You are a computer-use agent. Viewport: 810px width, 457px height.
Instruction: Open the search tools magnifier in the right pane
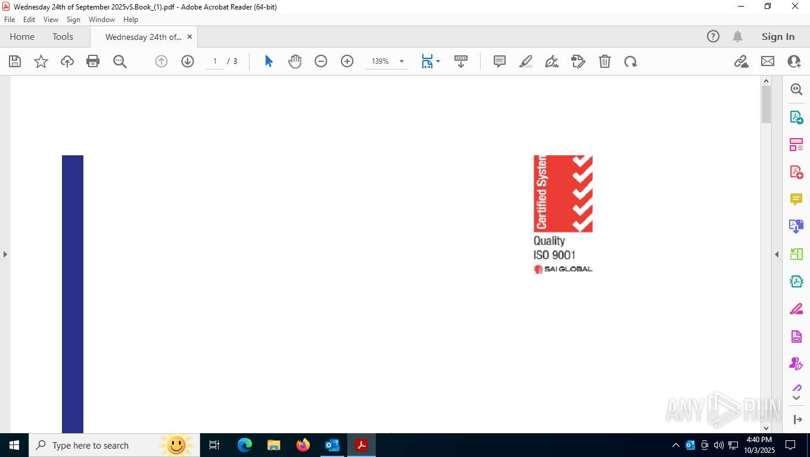pos(796,89)
